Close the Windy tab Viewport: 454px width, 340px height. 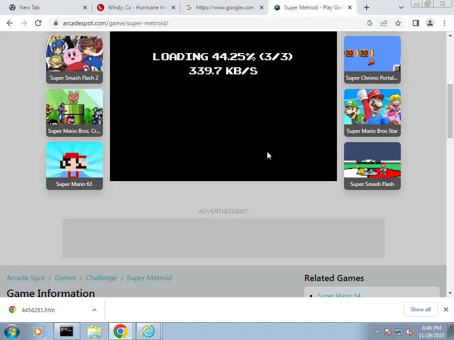tap(173, 8)
